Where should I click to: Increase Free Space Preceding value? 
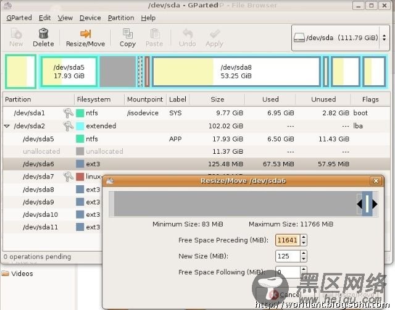point(304,237)
